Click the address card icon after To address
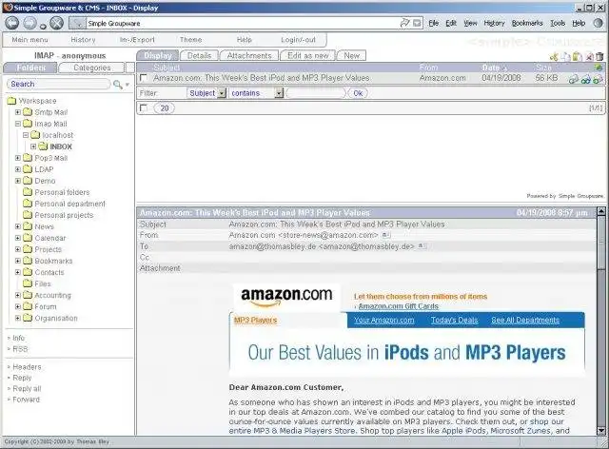 tap(422, 246)
